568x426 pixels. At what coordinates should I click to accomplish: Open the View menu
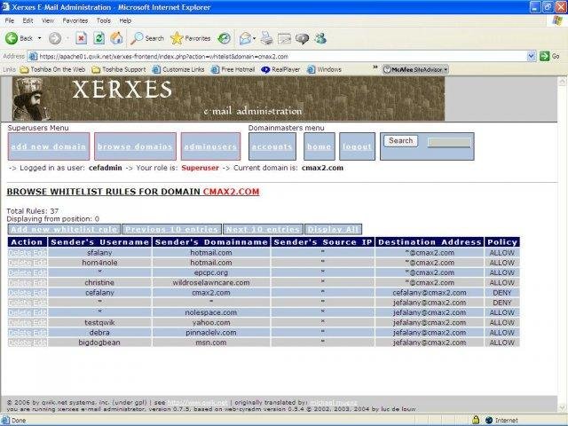47,20
